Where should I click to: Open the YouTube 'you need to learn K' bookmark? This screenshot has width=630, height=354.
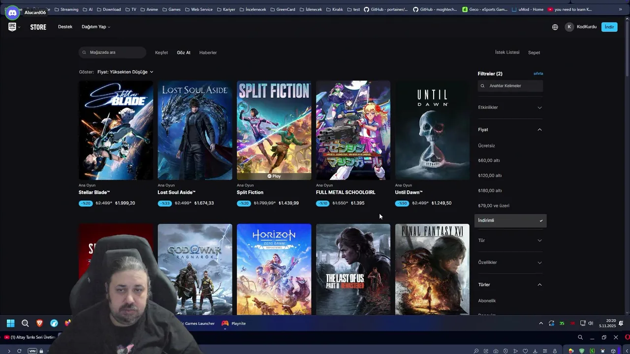pos(569,9)
